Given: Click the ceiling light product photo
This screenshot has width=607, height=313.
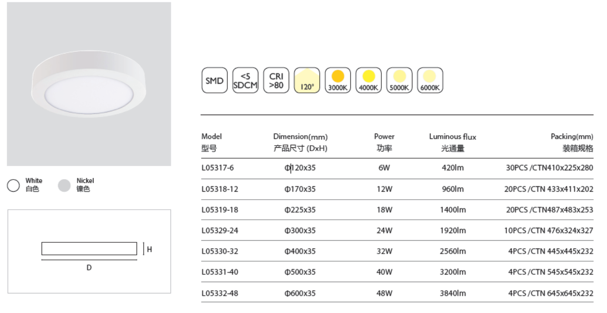Looking at the screenshot, I should click(x=89, y=84).
